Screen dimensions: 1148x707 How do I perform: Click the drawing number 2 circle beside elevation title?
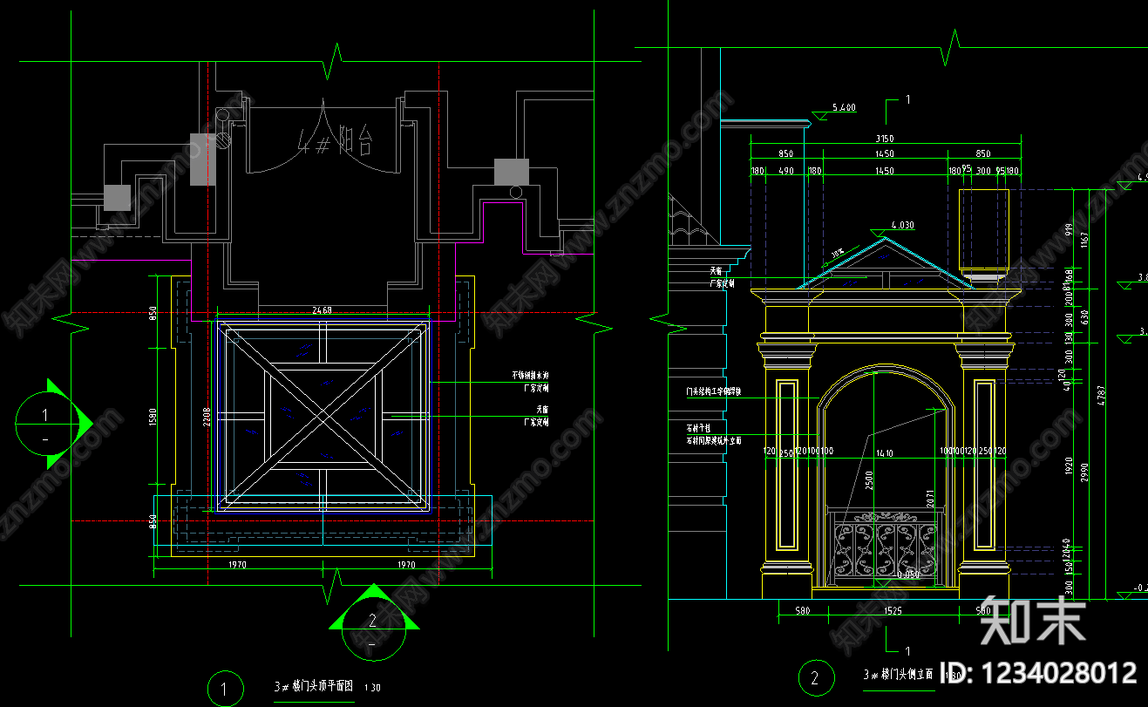coord(816,677)
